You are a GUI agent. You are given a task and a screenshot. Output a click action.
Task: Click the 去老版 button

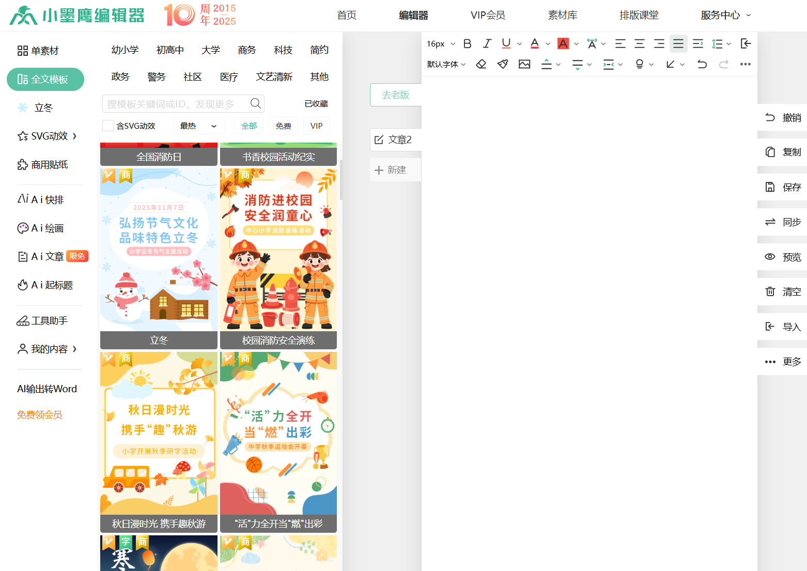click(x=396, y=95)
